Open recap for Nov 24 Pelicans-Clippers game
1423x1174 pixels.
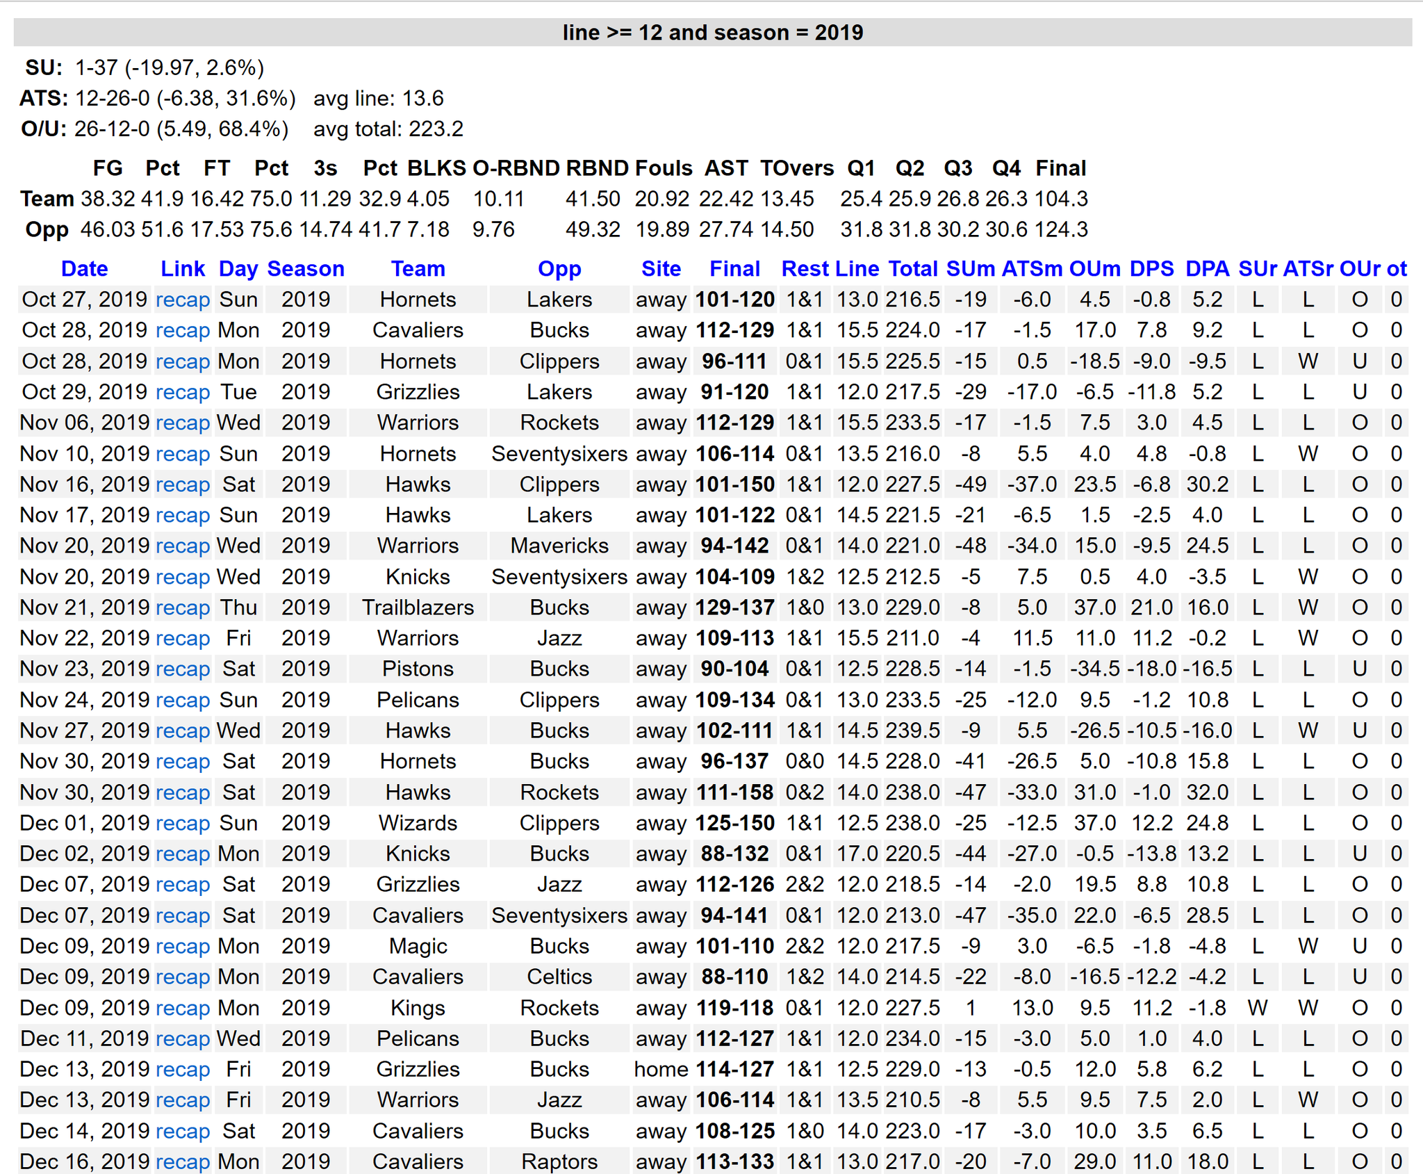(183, 700)
